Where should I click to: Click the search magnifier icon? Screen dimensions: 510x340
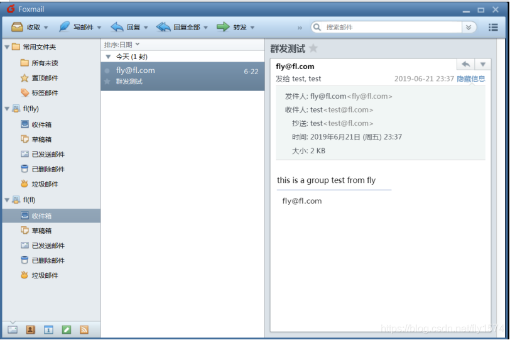tap(317, 27)
